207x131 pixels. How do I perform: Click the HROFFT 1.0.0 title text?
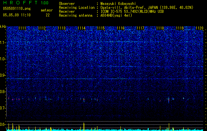(26, 3)
